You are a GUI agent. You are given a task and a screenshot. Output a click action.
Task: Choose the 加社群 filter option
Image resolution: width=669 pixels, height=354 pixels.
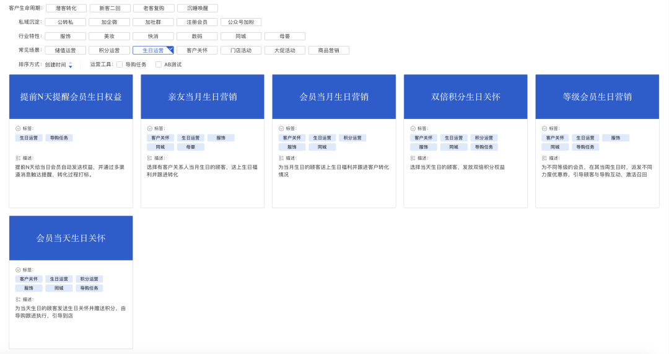point(153,22)
